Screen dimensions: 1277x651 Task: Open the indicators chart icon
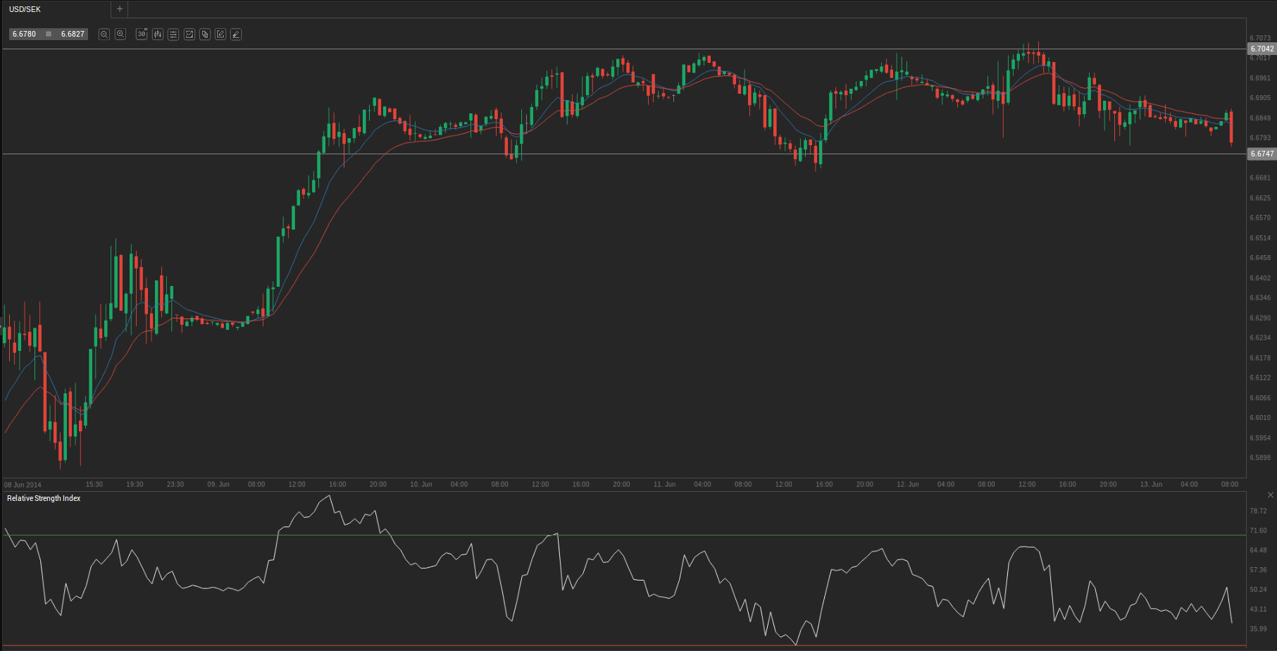tap(189, 35)
